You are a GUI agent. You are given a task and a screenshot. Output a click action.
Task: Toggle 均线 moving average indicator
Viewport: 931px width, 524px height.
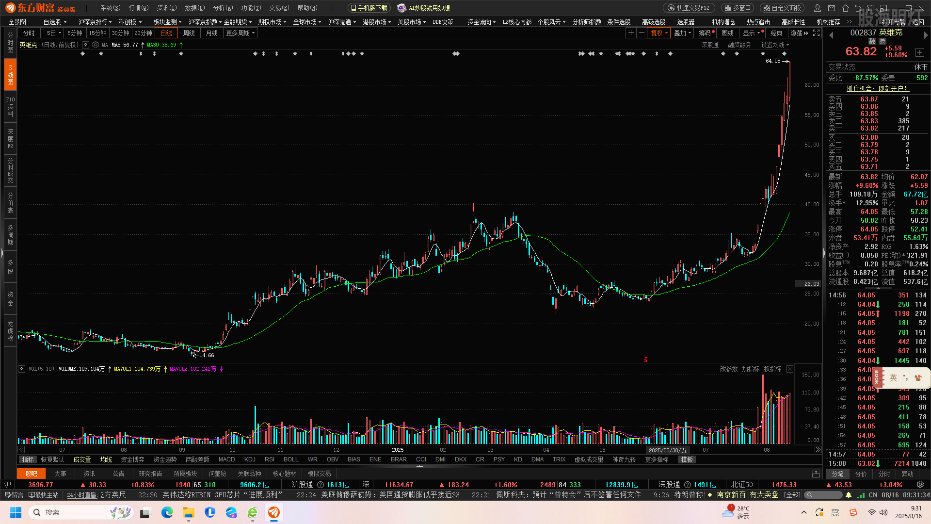tap(106, 459)
